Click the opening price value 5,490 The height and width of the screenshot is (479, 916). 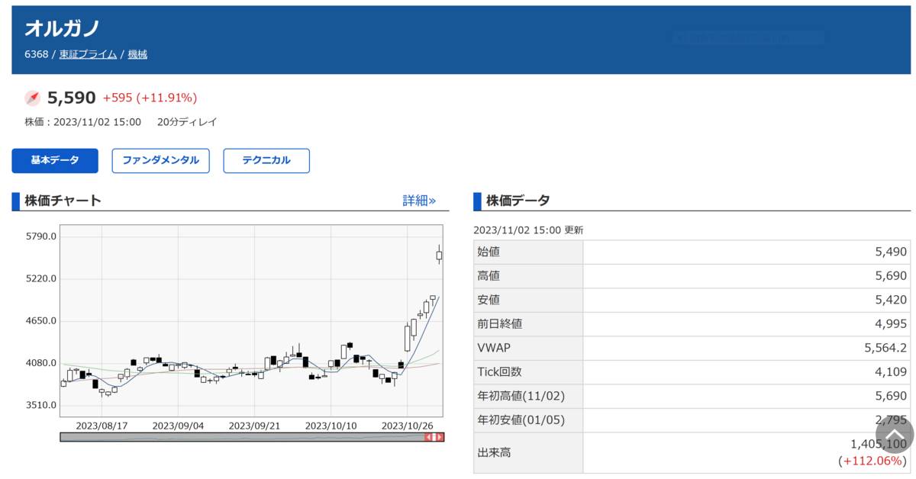click(891, 252)
